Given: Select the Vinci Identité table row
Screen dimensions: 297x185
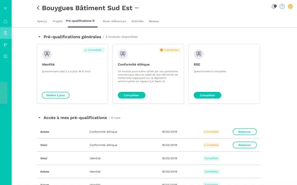Looking at the screenshot, I should pyautogui.click(x=148, y=158).
